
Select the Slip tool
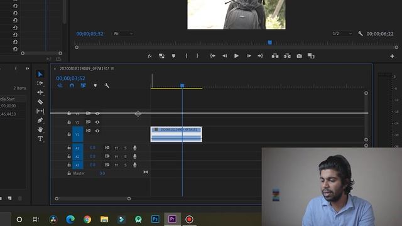pyautogui.click(x=40, y=111)
